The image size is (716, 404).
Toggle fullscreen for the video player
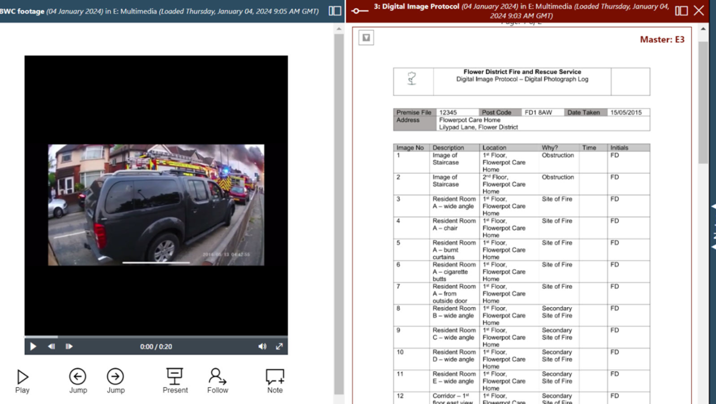point(279,346)
